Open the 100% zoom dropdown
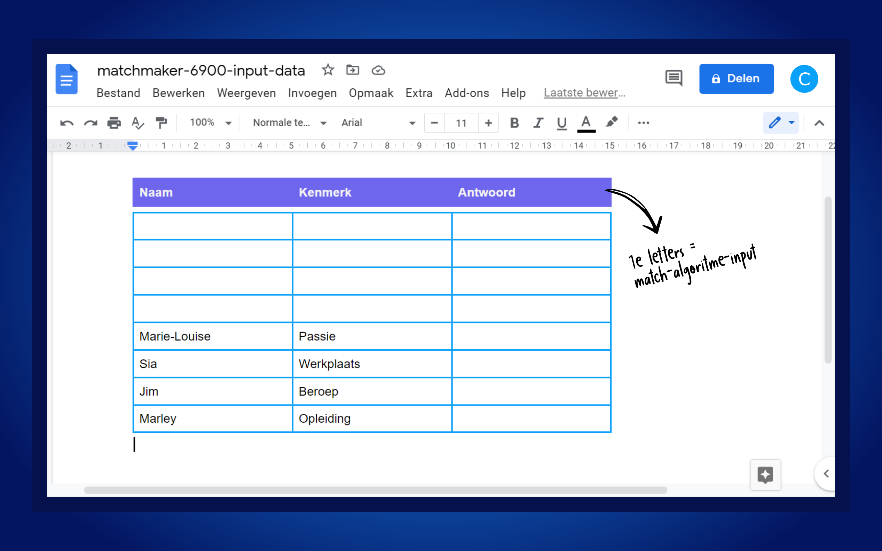 click(210, 123)
